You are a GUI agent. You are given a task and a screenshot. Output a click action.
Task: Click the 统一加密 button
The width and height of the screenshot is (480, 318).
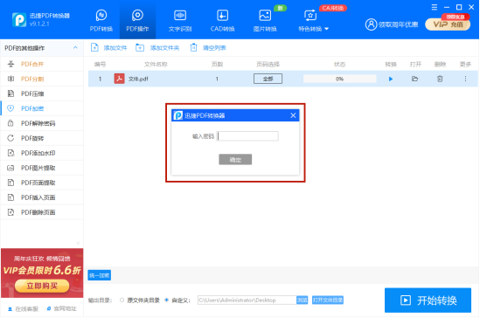[99, 275]
